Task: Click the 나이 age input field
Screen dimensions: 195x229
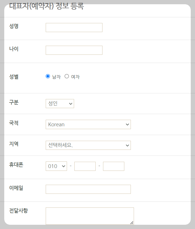Action: coord(74,50)
